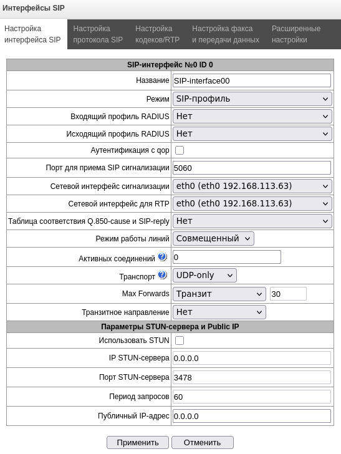The height and width of the screenshot is (454, 341).
Task: Expand Входящий профиль RADIUS dropdown
Action: (x=252, y=117)
